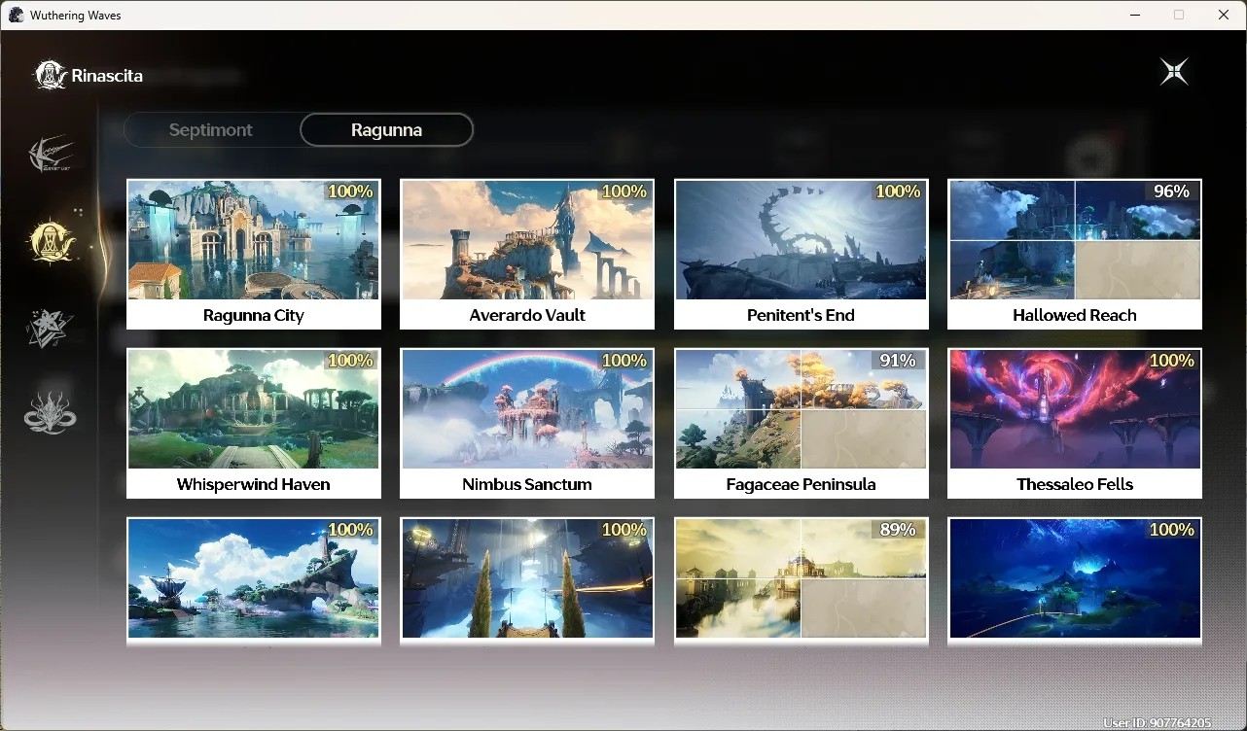The image size is (1247, 731).
Task: Open the Whisperwind Haven area card
Action: 254,424
